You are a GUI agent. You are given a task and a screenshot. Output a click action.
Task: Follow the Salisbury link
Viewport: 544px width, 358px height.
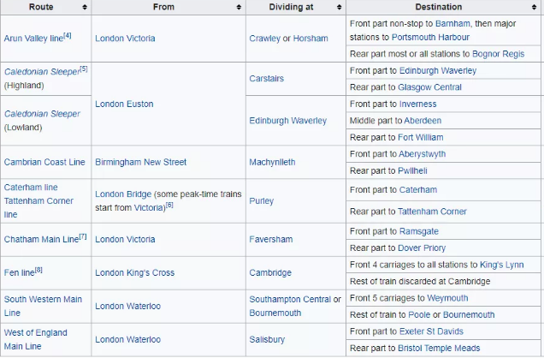(267, 339)
